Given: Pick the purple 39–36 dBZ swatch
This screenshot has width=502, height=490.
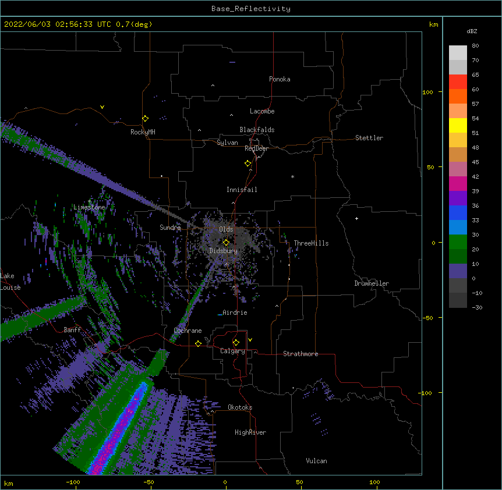Looking at the screenshot, I should [458, 198].
